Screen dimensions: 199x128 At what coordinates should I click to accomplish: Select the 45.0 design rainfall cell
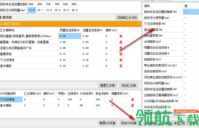[75, 10]
